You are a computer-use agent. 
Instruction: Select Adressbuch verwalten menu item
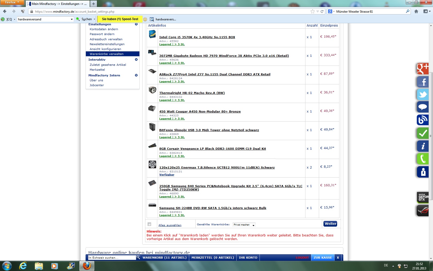106,39
